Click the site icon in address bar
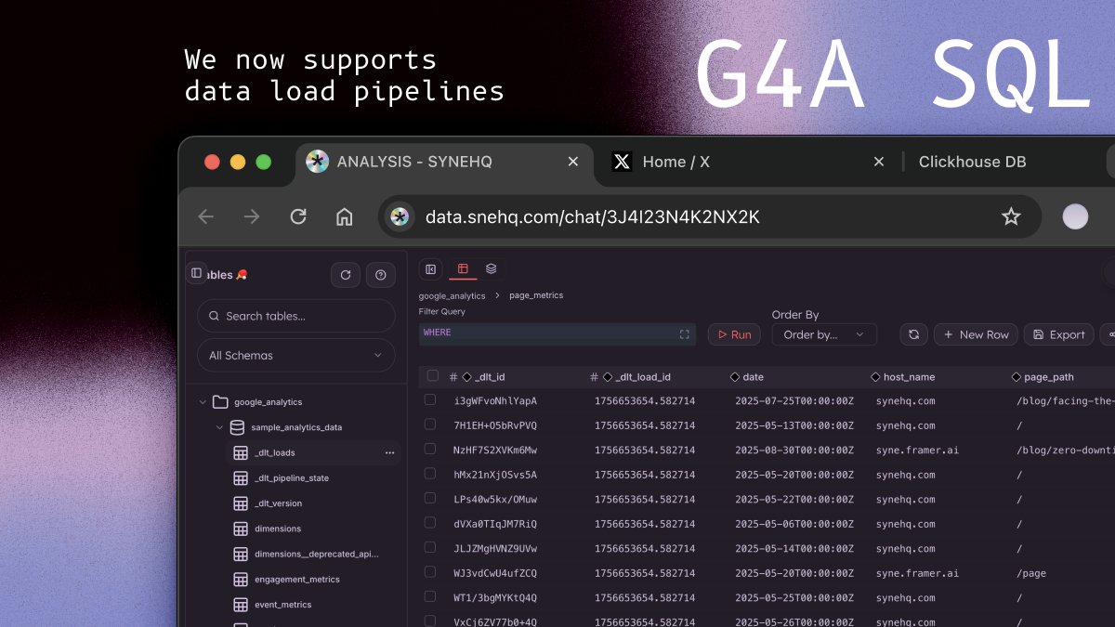The width and height of the screenshot is (1115, 627). [400, 216]
